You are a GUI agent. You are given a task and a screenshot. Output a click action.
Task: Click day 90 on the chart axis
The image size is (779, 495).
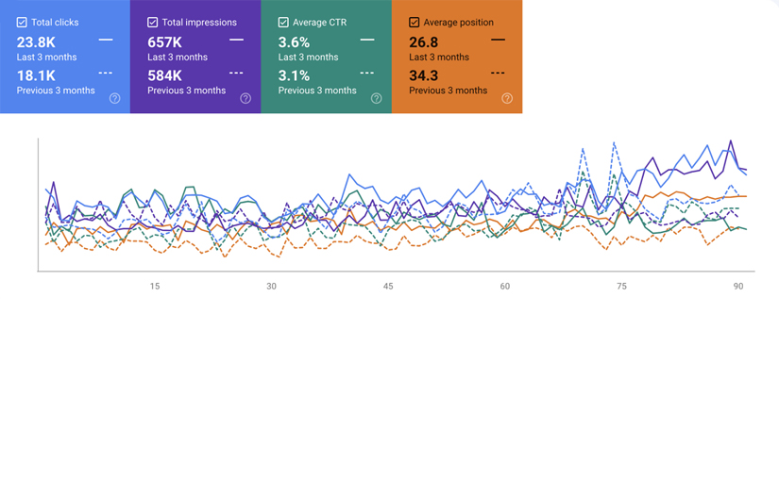(738, 286)
